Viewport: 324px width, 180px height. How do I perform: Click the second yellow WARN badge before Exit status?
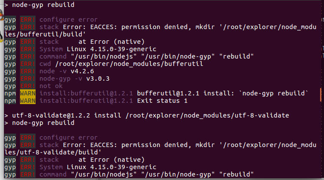[x=28, y=101]
